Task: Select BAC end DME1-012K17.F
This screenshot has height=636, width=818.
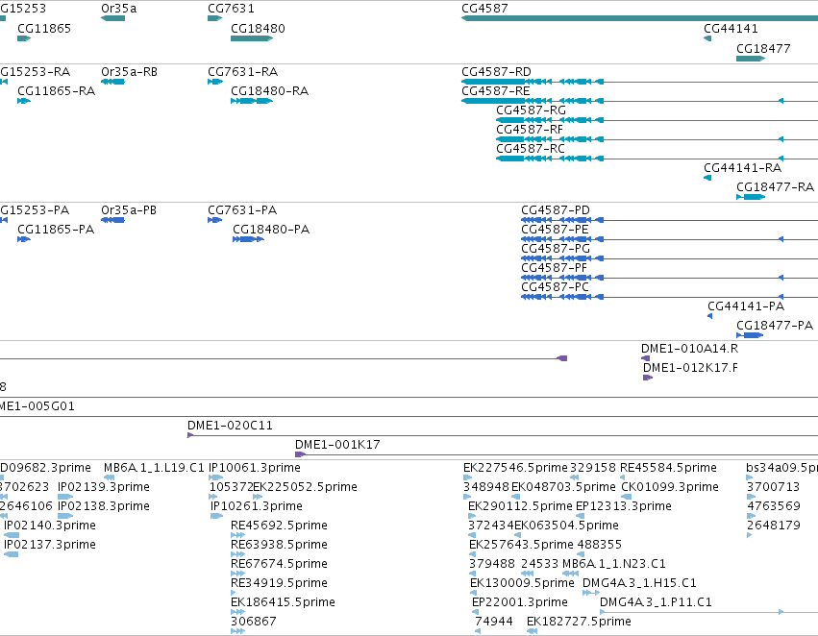Action: pos(648,378)
